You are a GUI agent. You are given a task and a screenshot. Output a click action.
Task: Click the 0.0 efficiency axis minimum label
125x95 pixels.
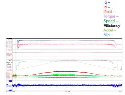pyautogui.click(x=10, y=70)
